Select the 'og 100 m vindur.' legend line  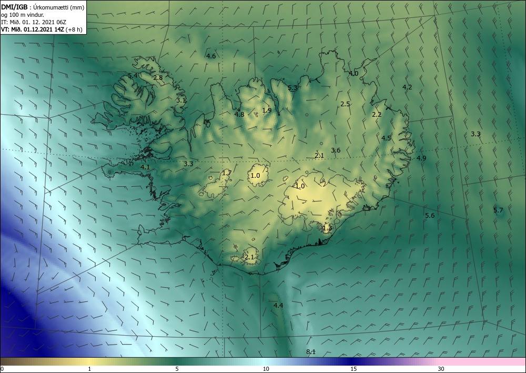[x=23, y=15]
